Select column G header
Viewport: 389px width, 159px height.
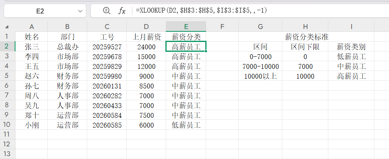tap(260, 26)
